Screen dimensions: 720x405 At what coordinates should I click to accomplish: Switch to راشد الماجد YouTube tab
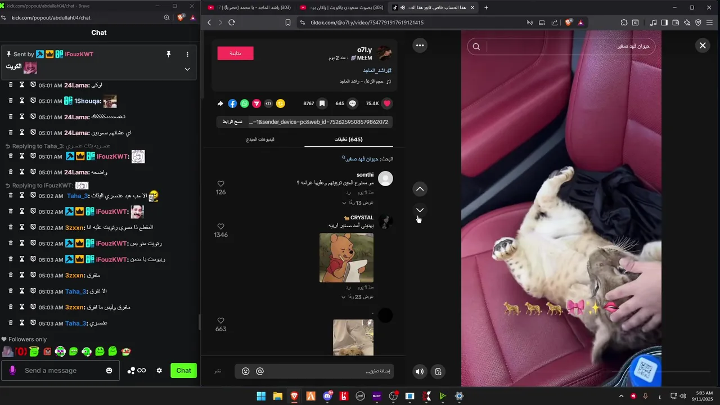[x=248, y=7]
